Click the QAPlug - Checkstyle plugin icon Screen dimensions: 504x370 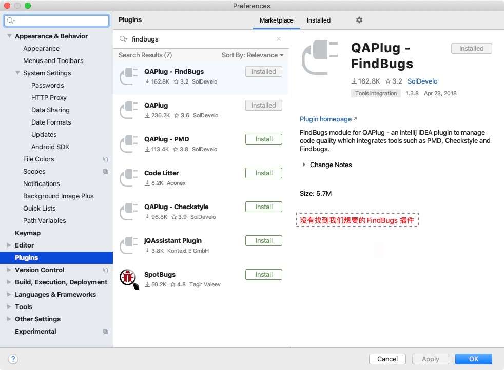click(x=129, y=212)
